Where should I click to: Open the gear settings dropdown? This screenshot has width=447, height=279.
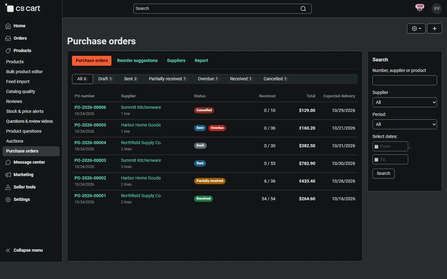pyautogui.click(x=416, y=29)
